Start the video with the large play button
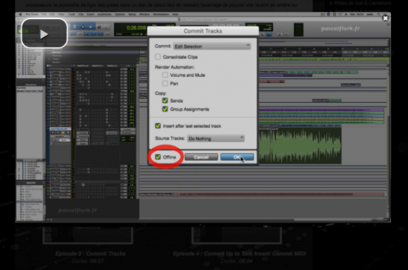Viewport: 408px width, 270px height. click(x=45, y=34)
